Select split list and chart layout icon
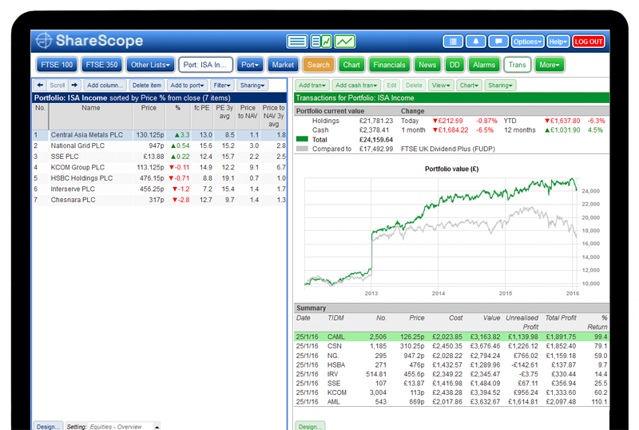This screenshot has width=639, height=430. click(x=321, y=42)
